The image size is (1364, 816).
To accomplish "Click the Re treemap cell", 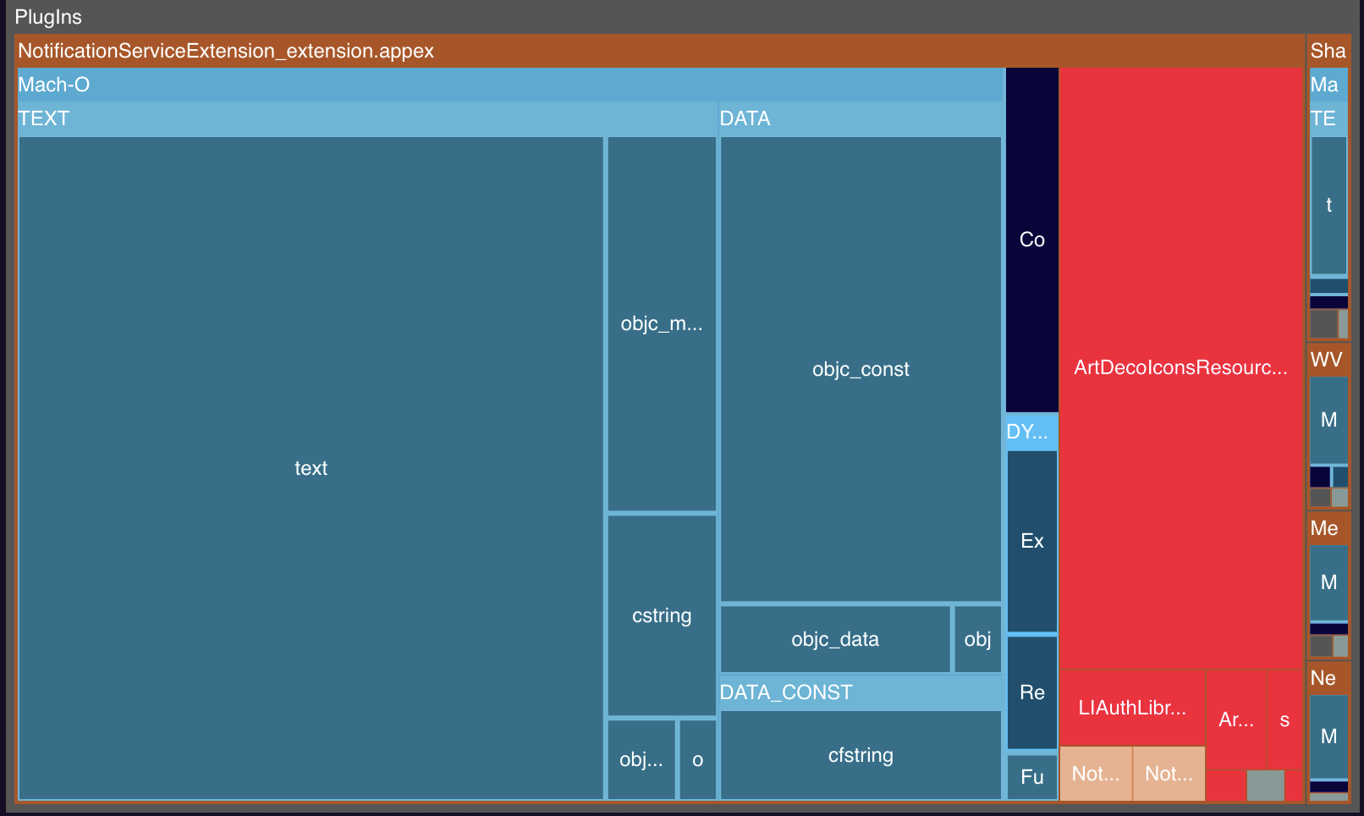I will coord(1031,692).
